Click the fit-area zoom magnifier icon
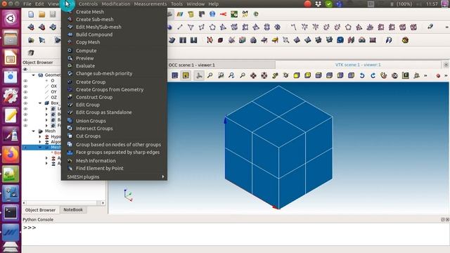The image size is (450, 253). point(221,75)
